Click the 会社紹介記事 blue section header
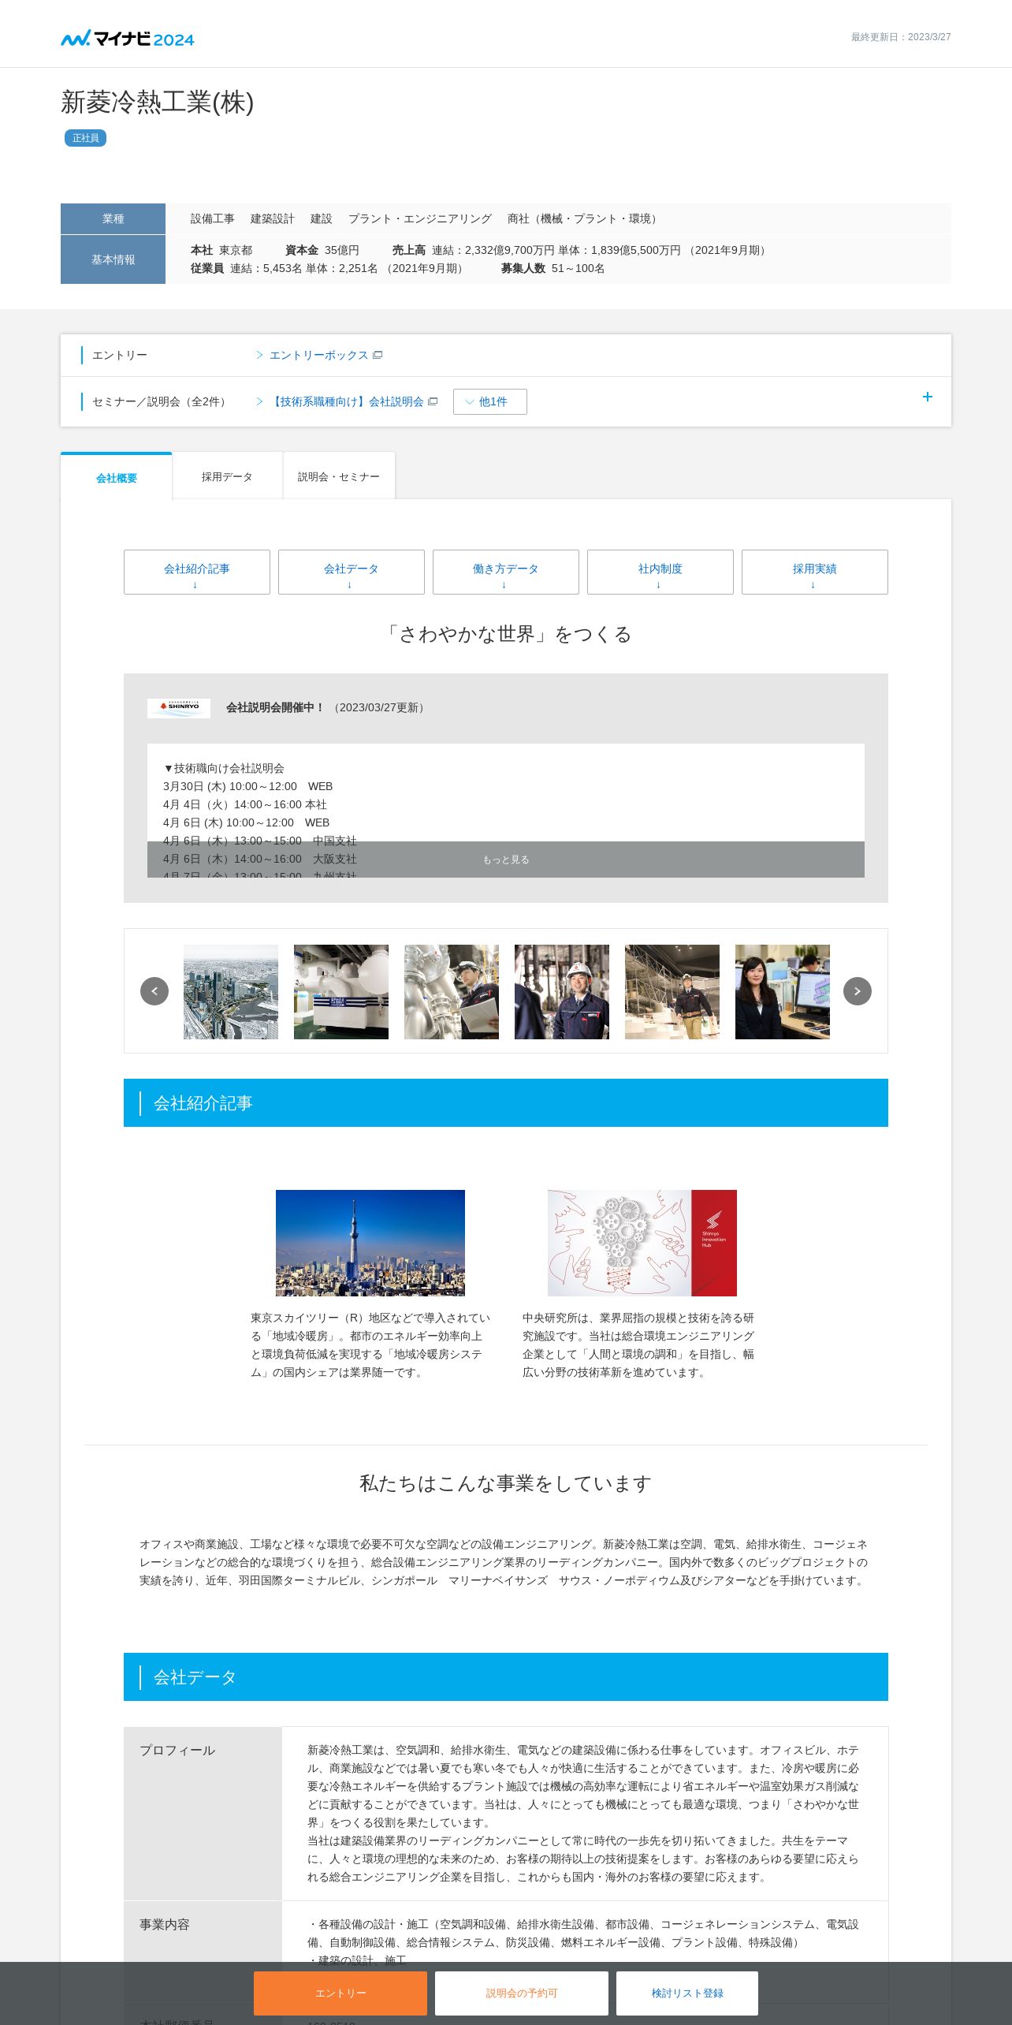The width and height of the screenshot is (1012, 2025). coord(506,1102)
